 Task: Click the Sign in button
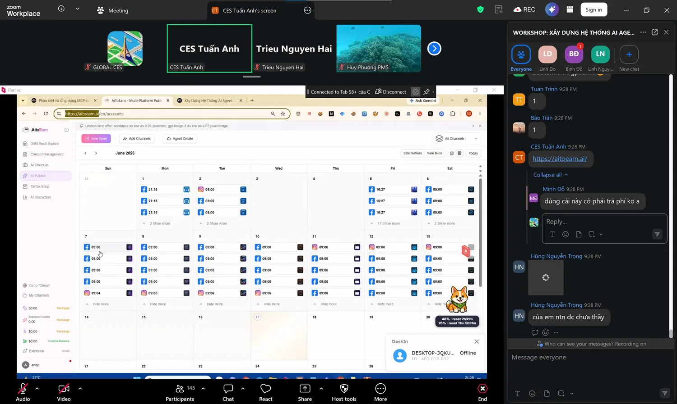[x=594, y=9]
